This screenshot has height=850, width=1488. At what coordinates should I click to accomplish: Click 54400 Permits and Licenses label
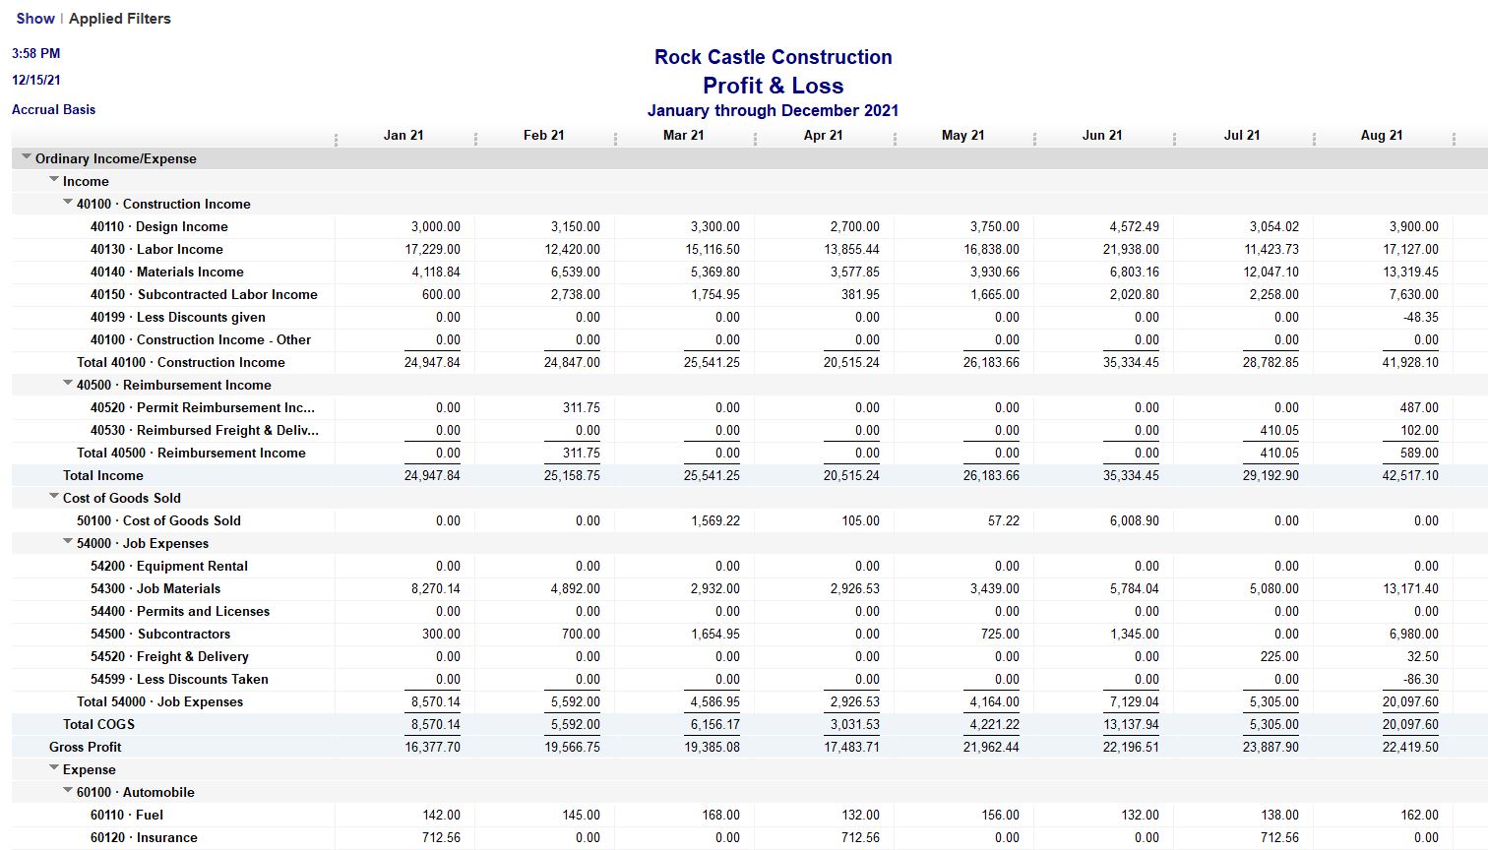click(x=180, y=611)
